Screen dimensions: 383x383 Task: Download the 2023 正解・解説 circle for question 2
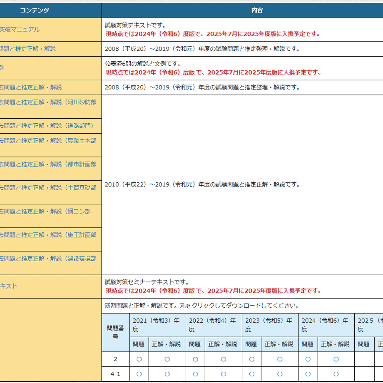click(x=280, y=359)
